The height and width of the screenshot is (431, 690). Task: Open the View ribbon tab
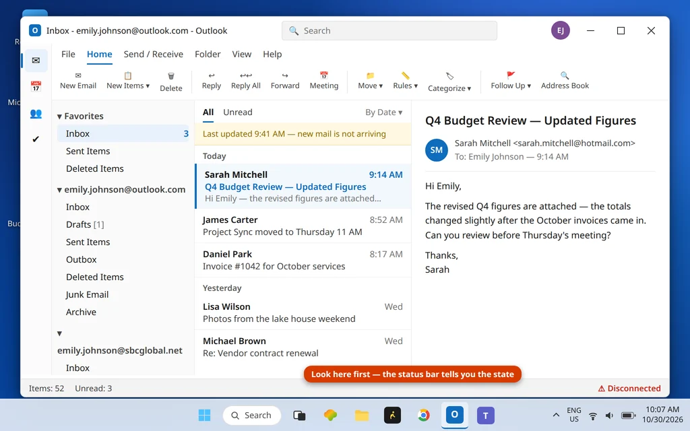click(242, 54)
